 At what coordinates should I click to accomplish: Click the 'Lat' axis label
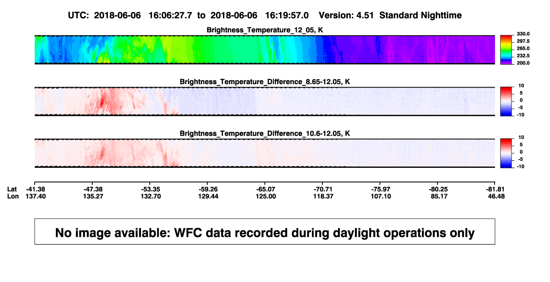click(x=13, y=189)
